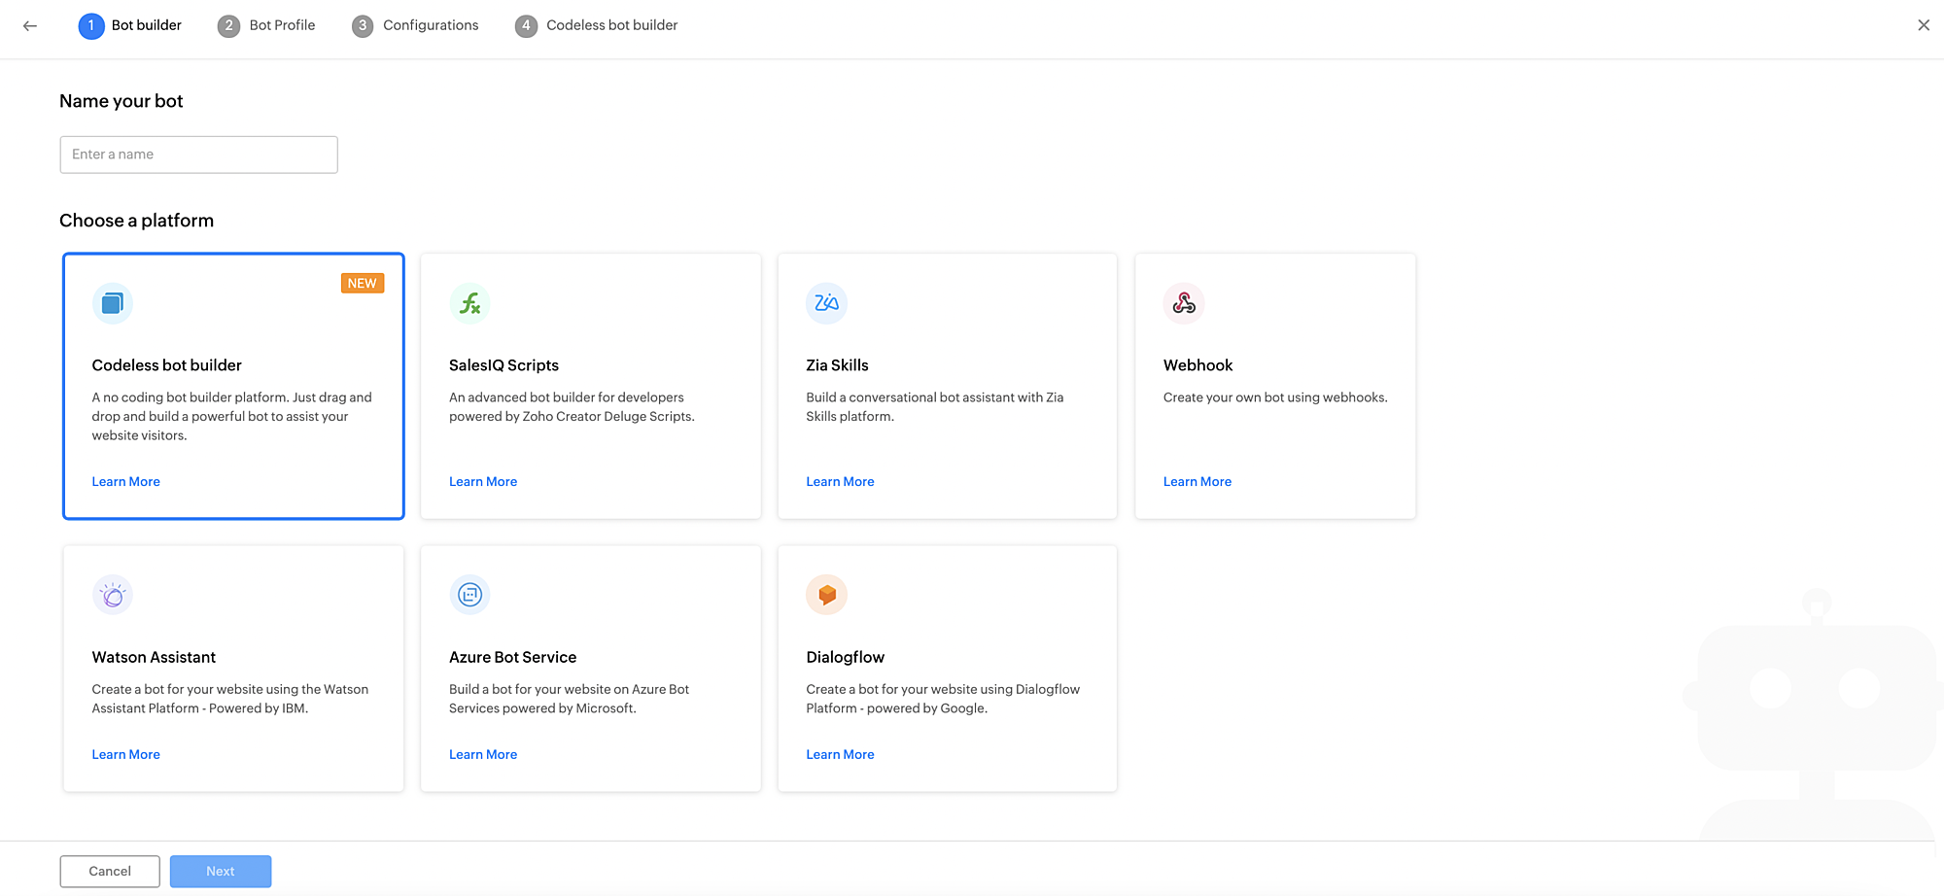Screen dimensions: 1944x896
Task: Click the Codeless bot builder platform icon
Action: pos(113,303)
